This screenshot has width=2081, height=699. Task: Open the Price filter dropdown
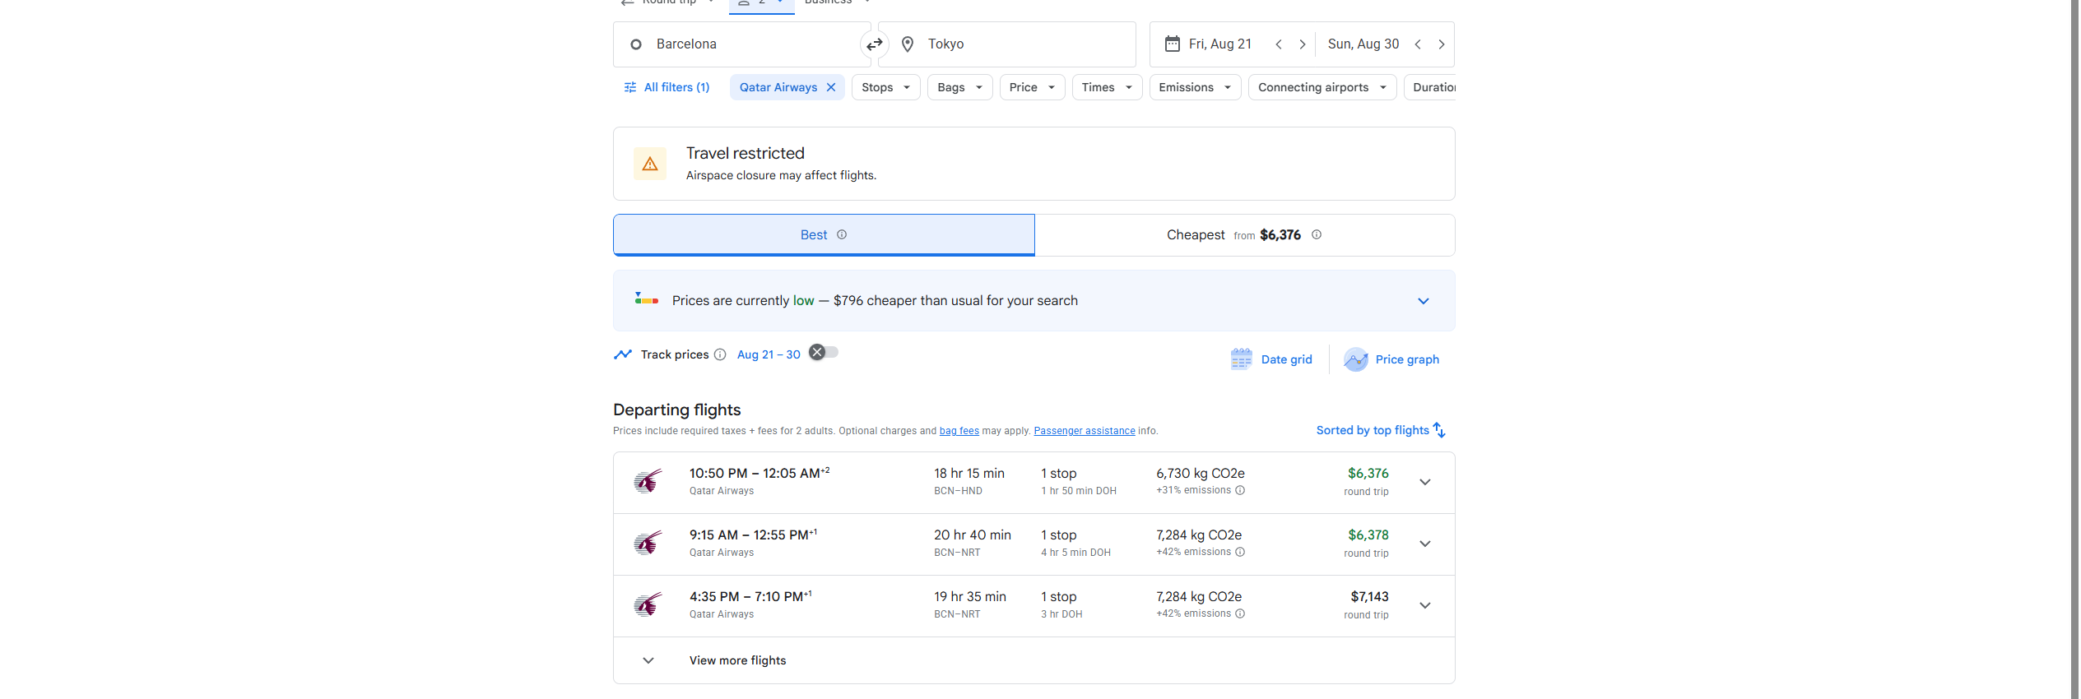[1033, 87]
